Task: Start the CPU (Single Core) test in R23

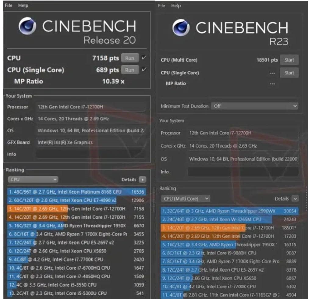Action: [289, 73]
